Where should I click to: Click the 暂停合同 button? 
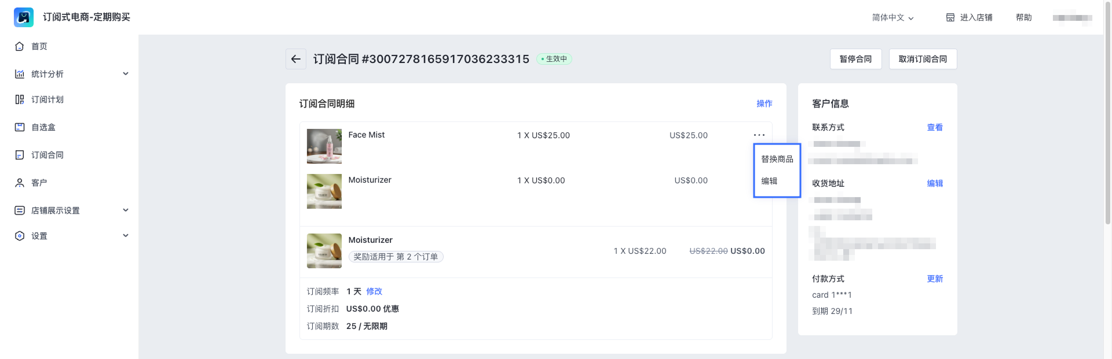click(x=855, y=59)
